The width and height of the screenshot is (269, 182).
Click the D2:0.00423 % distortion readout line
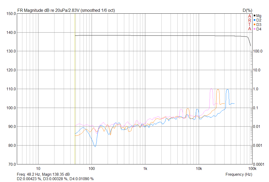pyautogui.click(x=55, y=179)
